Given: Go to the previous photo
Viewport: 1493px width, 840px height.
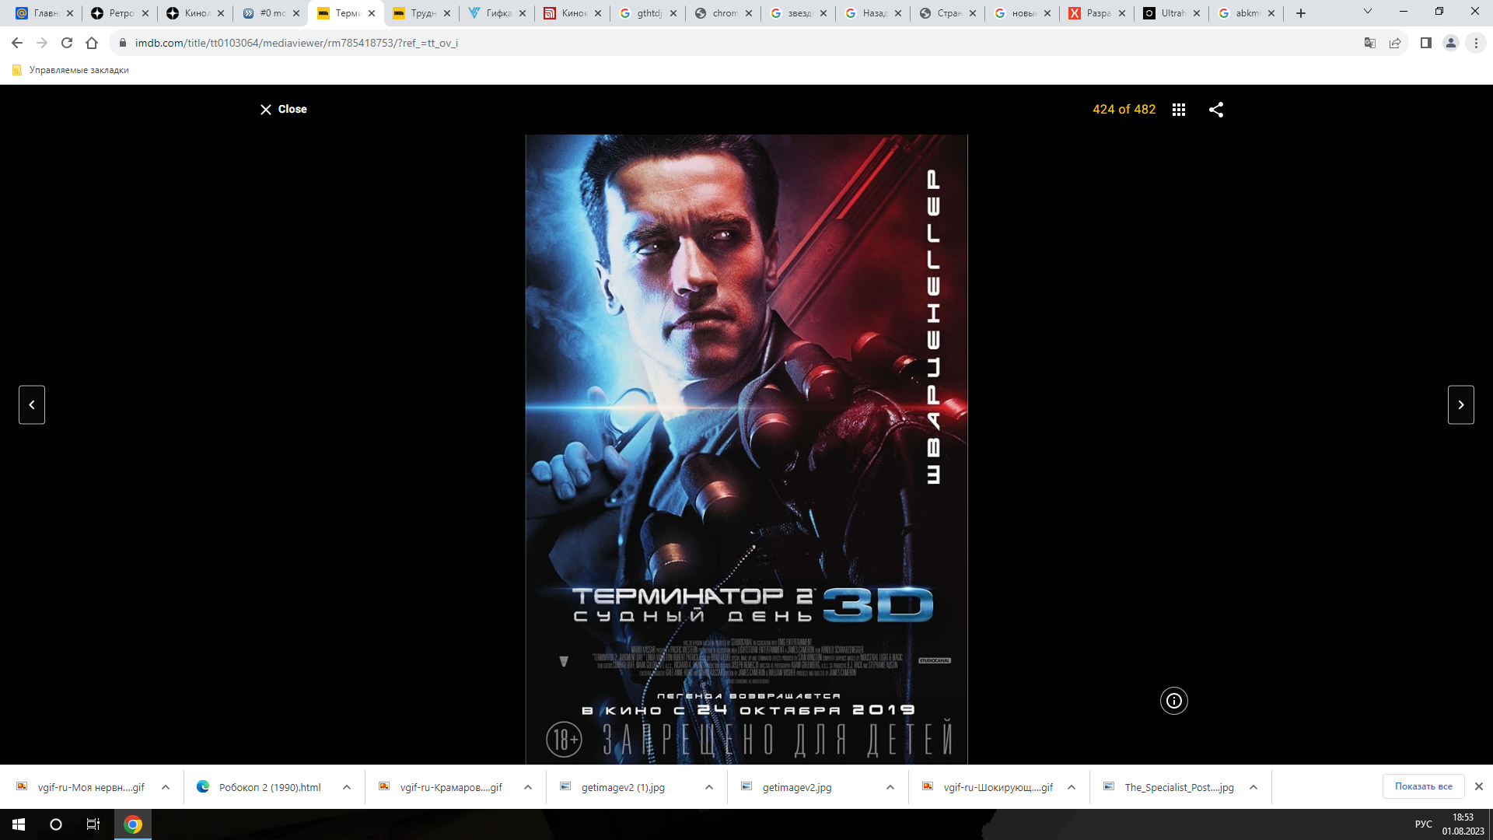Looking at the screenshot, I should 32,404.
